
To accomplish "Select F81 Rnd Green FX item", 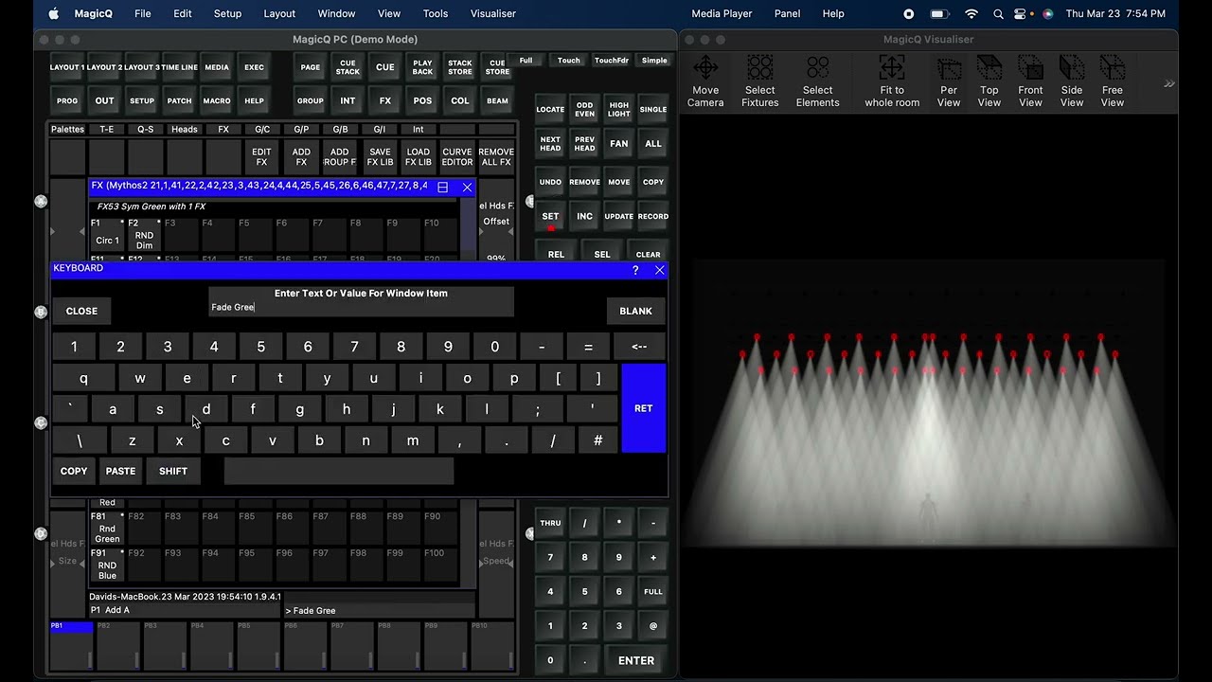I will pos(107,529).
